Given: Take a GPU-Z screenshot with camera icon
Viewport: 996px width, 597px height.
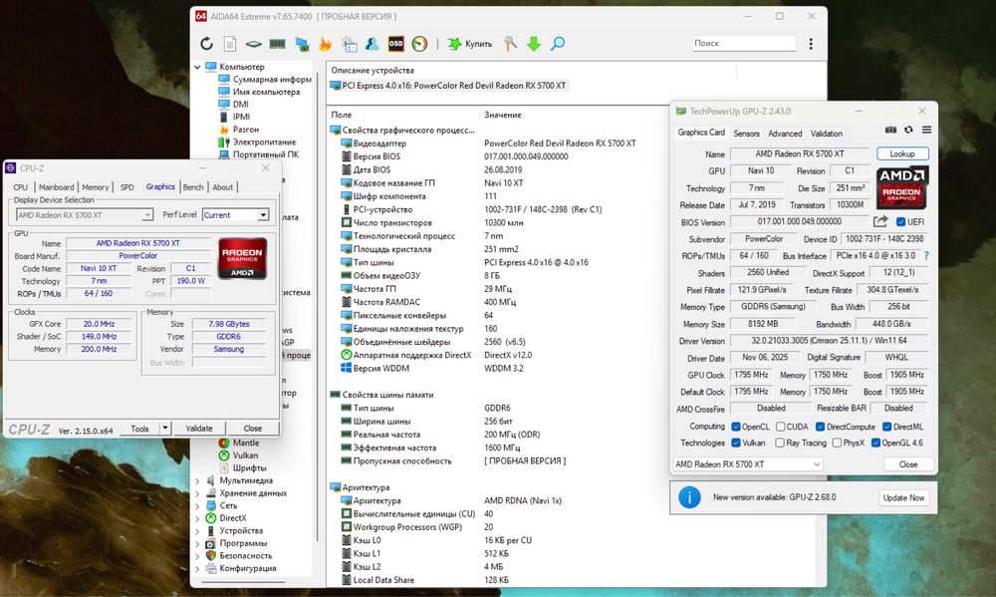Looking at the screenshot, I should tap(891, 130).
